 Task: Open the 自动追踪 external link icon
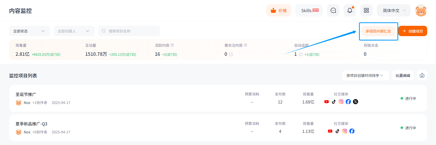click(x=301, y=54)
